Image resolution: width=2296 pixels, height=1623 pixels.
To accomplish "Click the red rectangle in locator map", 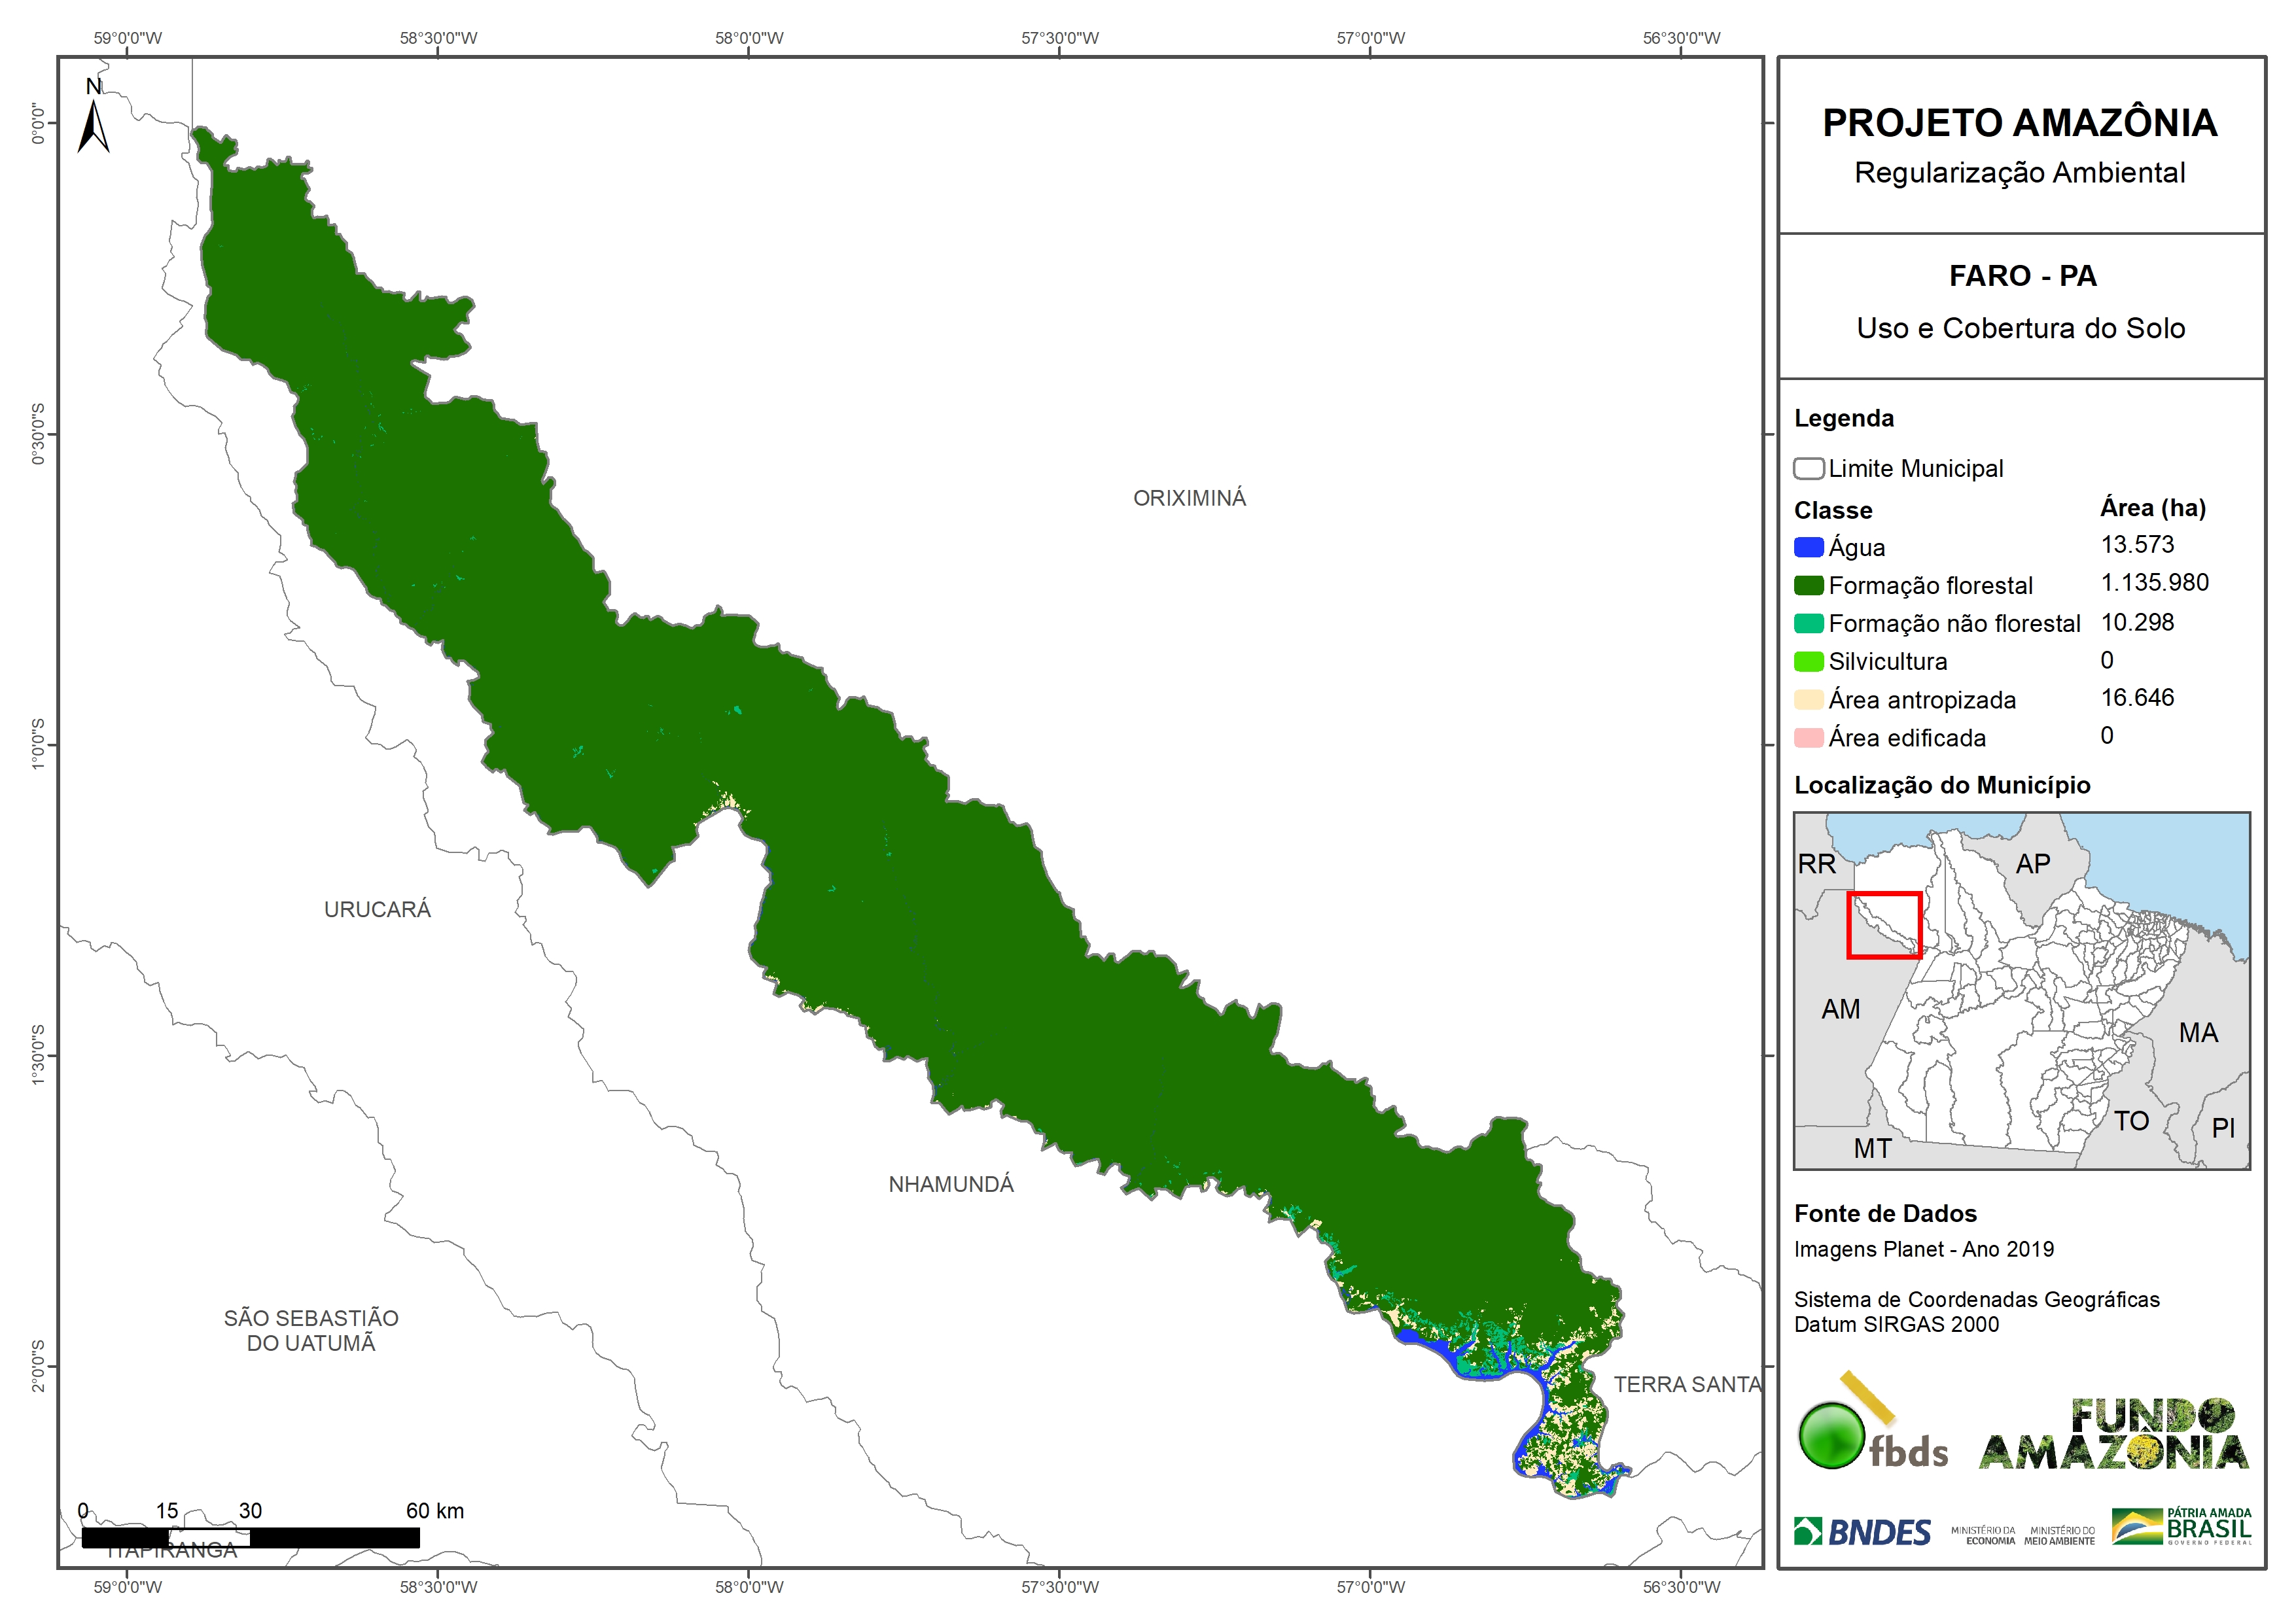I will (1884, 925).
